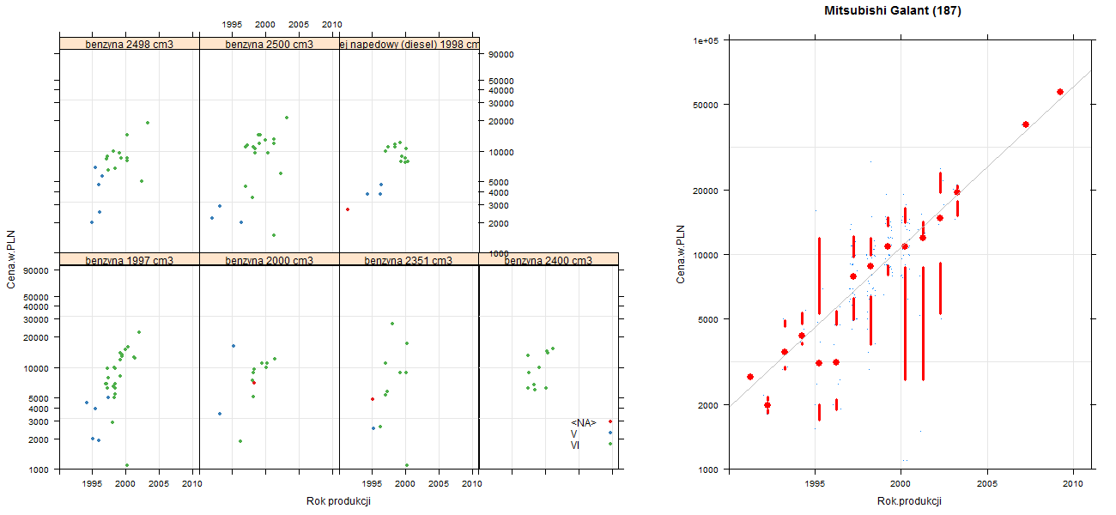This screenshot has width=1116, height=515.
Task: Click the "1995" x-axis tick on the Galant plot
Action: pyautogui.click(x=816, y=485)
